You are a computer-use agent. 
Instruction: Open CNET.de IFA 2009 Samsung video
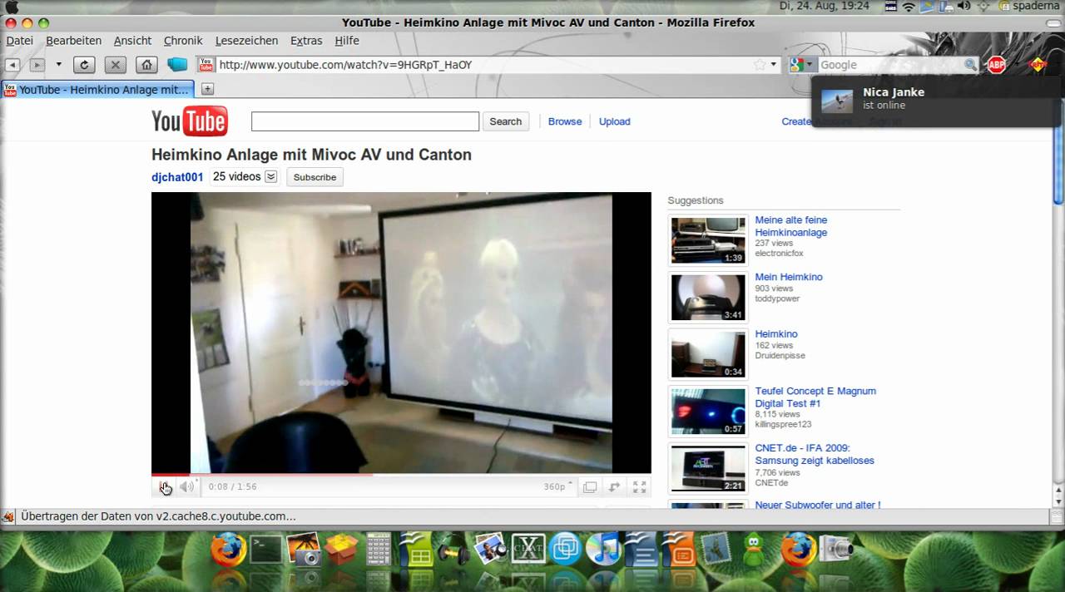(x=815, y=454)
